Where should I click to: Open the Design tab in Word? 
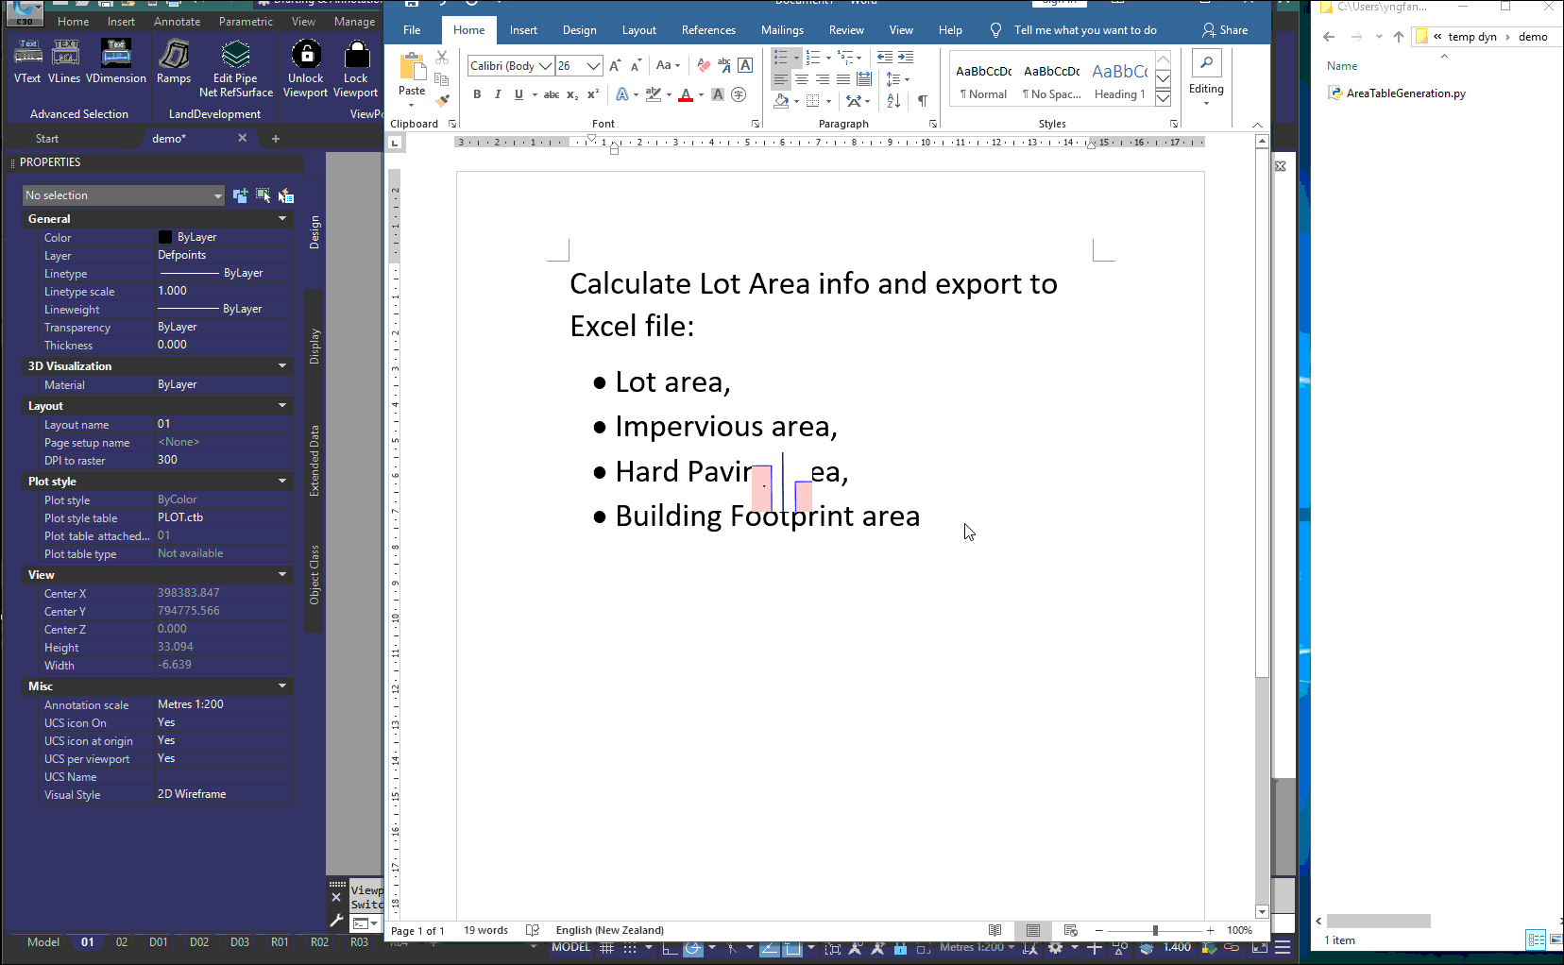coord(579,30)
